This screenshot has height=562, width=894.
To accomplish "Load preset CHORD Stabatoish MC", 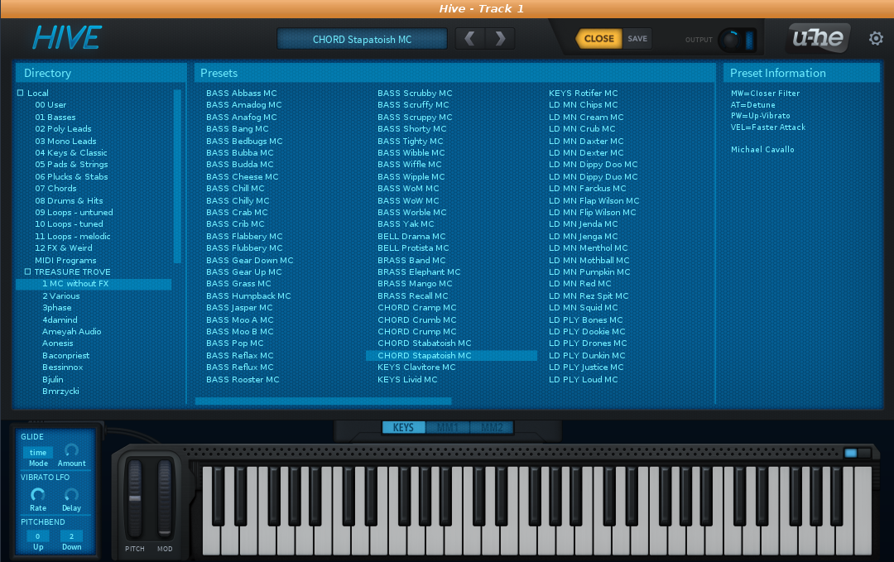I will [424, 343].
